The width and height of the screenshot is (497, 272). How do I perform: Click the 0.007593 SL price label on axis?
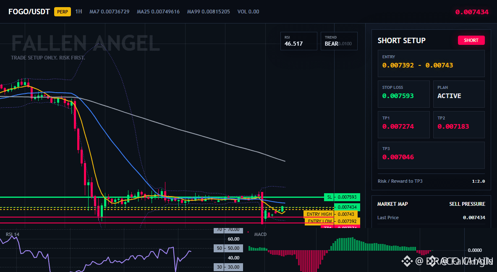(347, 197)
